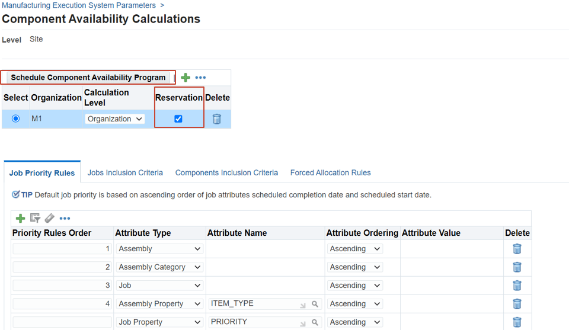This screenshot has height=330, width=569.
Task: Change Attribute Ordering in the Assembly Category row
Action: coord(355,267)
